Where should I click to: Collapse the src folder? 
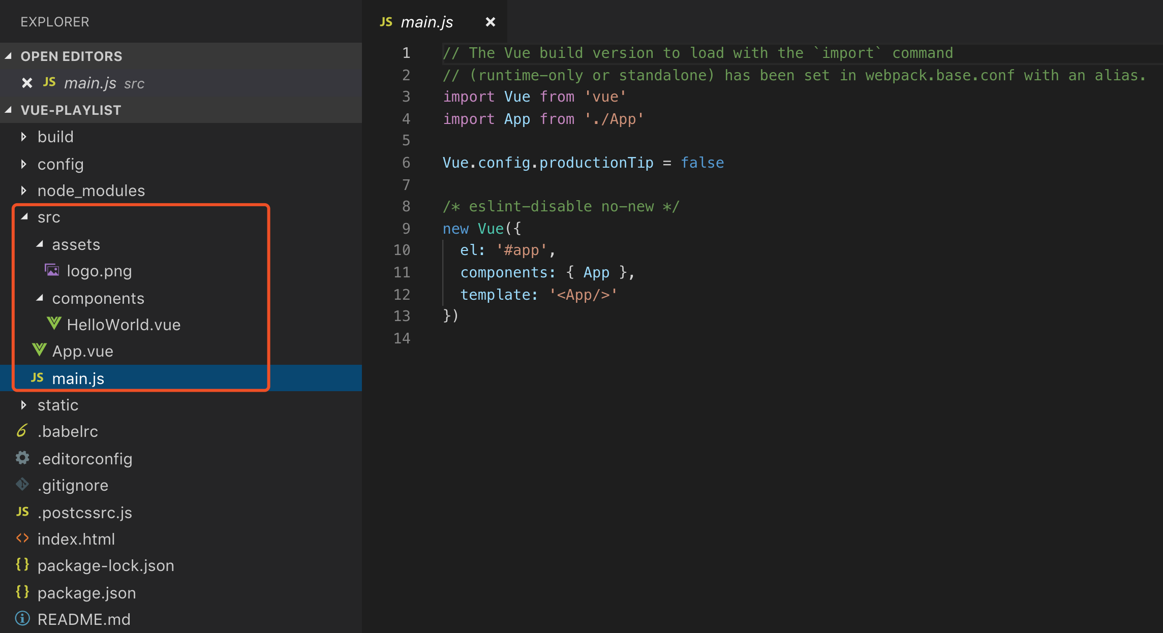(x=24, y=217)
